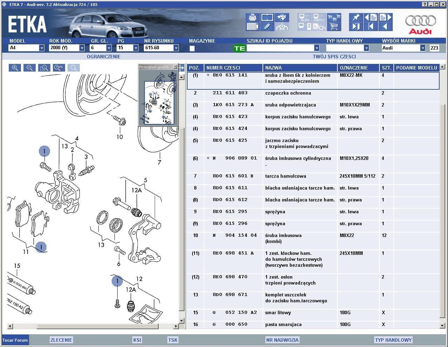
Task: Click the pencil edit icon
Action: 267,27
